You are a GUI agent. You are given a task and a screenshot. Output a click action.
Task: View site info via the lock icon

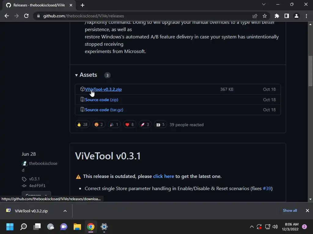[x=39, y=16]
